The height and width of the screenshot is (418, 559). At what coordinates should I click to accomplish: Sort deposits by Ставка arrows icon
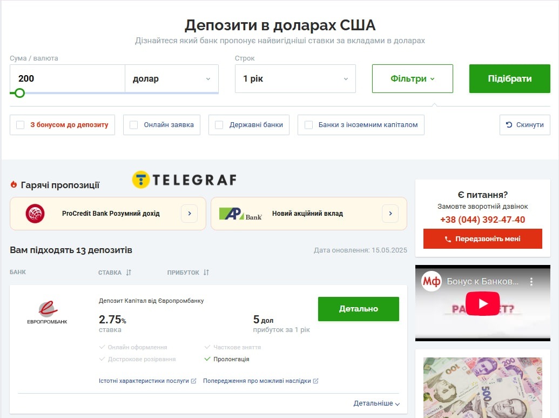click(x=129, y=273)
